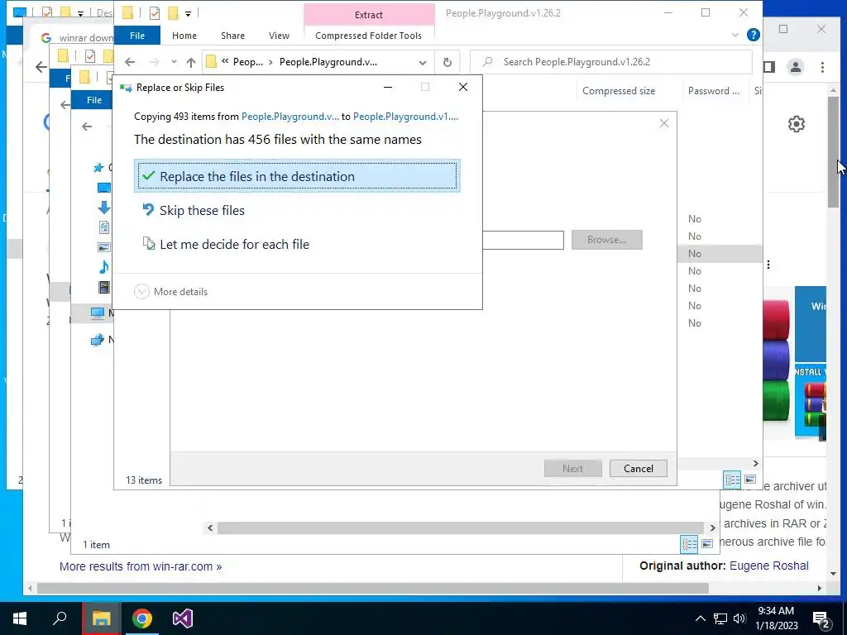Open the View ribbon tab
Viewport: 847px width, 635px height.
point(279,35)
